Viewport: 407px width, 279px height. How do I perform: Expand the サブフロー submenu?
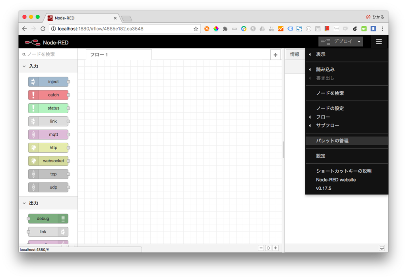347,125
